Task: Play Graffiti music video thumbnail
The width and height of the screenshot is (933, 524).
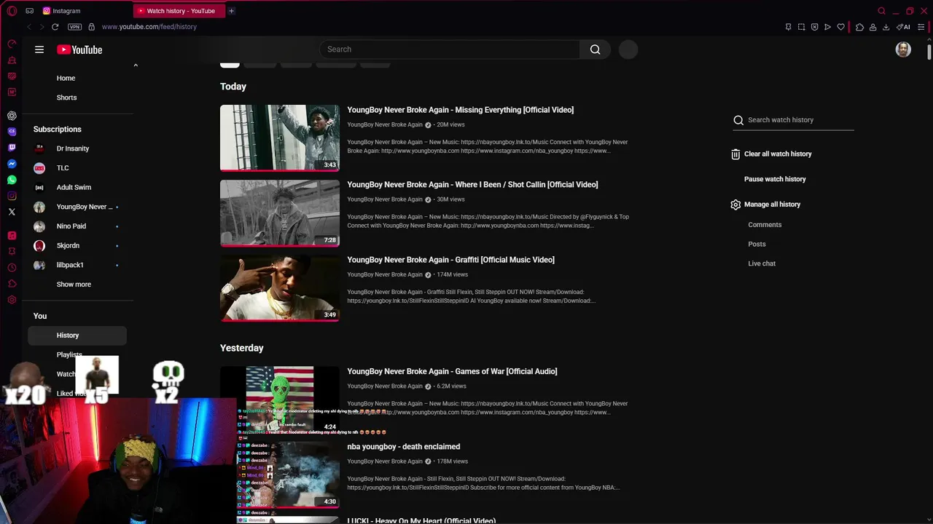Action: click(280, 288)
